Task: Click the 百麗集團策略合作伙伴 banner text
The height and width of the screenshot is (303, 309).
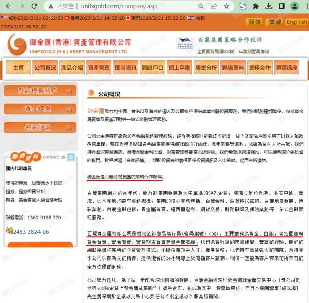Action: coord(230,40)
